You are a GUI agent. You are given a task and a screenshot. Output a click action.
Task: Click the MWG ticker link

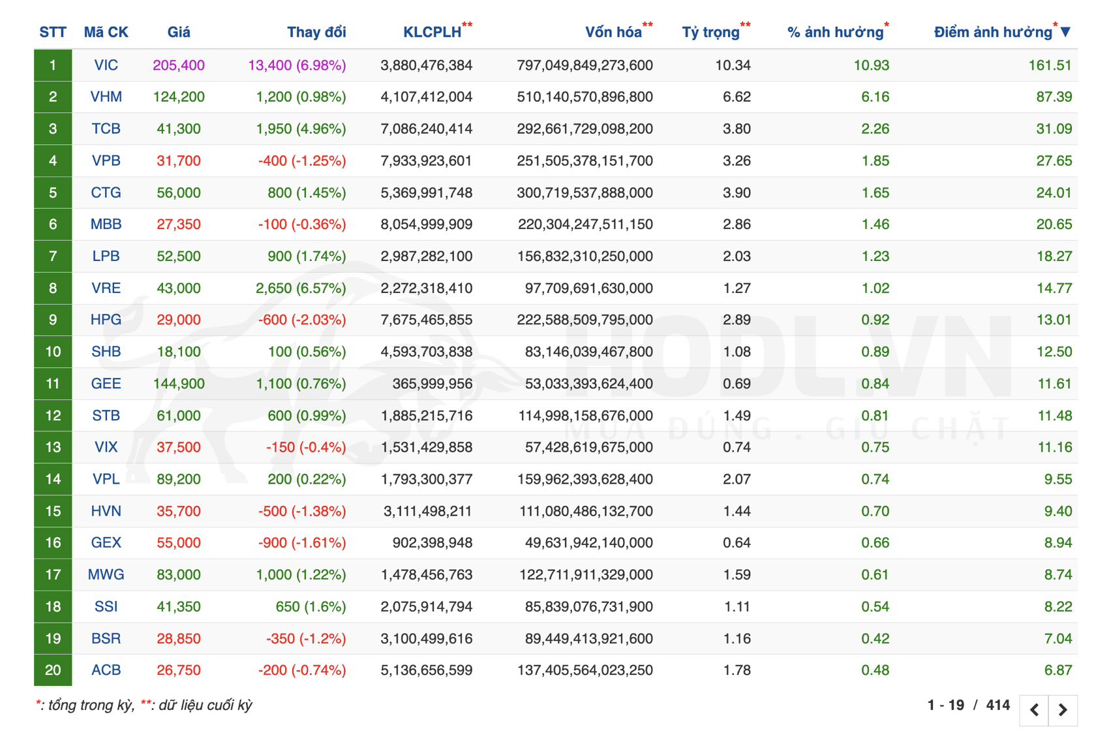pyautogui.click(x=106, y=575)
